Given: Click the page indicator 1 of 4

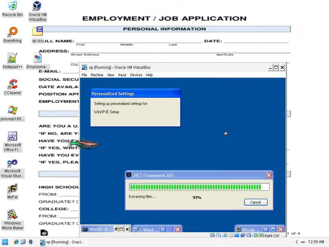Looking at the screenshot, I should pyautogui.click(x=294, y=233).
